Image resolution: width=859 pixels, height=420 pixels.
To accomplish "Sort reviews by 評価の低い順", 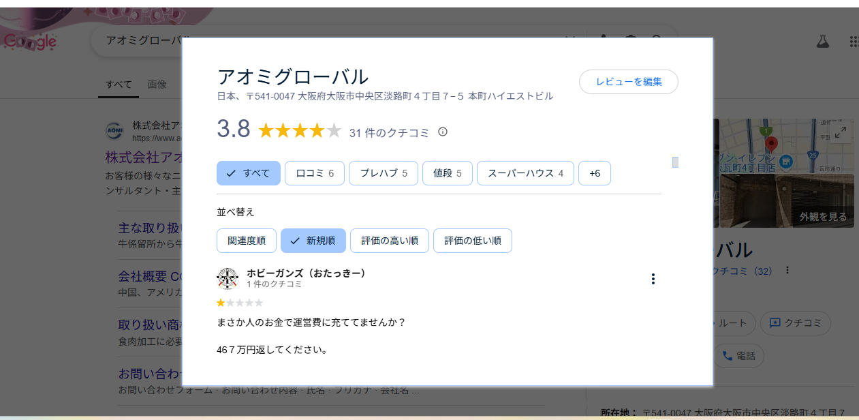I will [473, 241].
